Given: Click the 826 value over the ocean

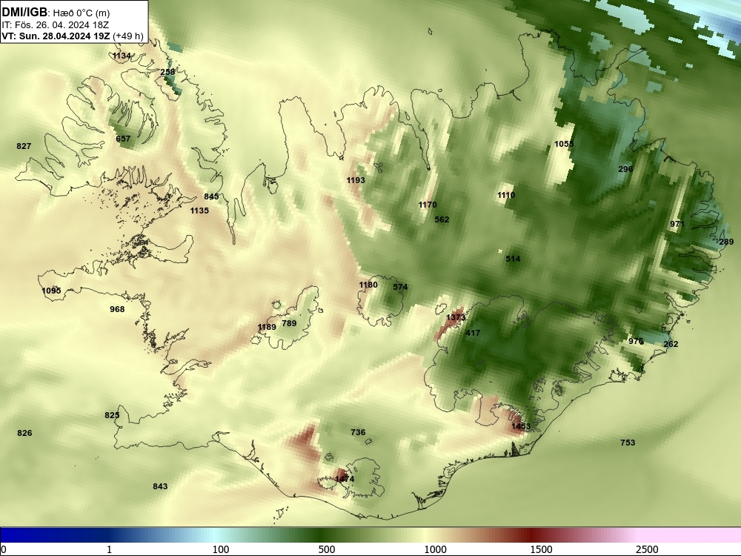Looking at the screenshot, I should point(24,433).
